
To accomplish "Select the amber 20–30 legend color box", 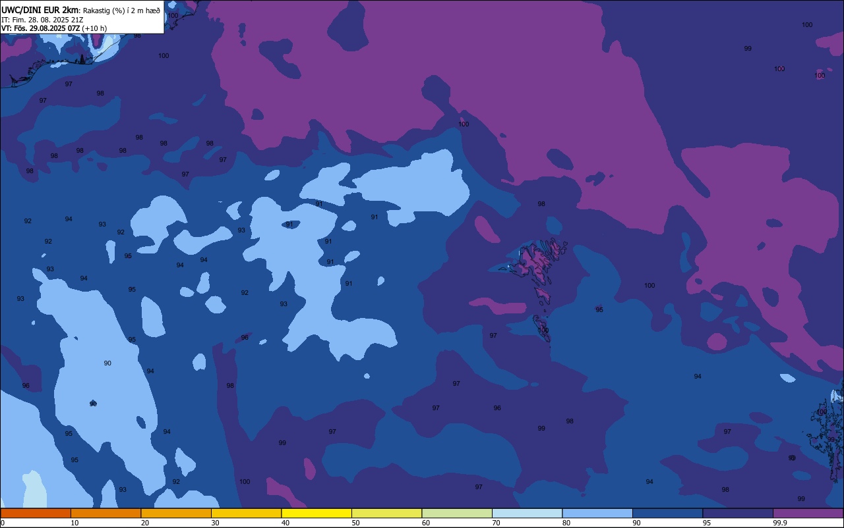I will pyautogui.click(x=176, y=513).
